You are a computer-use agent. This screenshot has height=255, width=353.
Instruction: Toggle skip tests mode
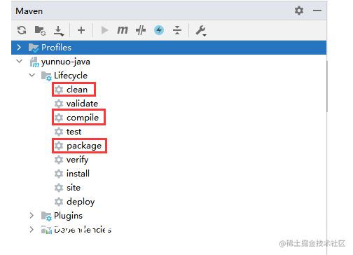click(141, 30)
